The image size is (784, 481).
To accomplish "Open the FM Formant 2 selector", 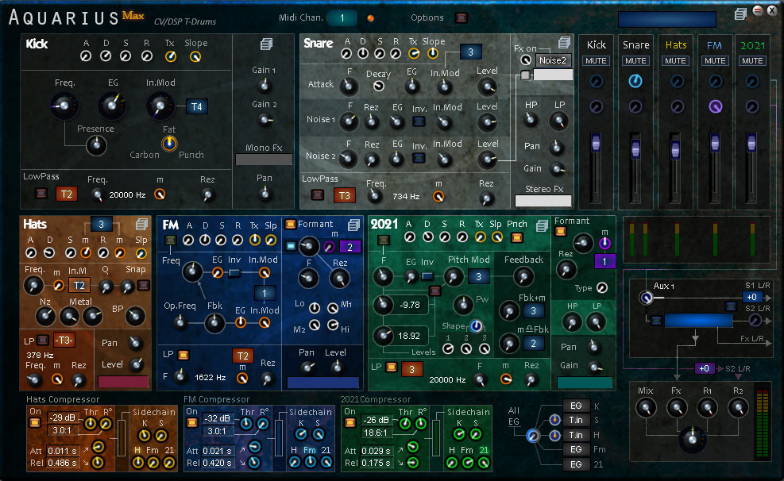I will [x=350, y=247].
